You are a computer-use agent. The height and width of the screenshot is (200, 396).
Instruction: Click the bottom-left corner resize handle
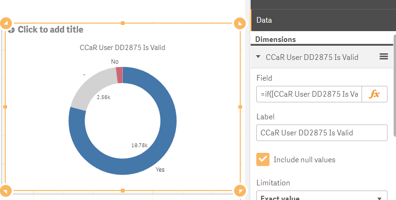[6, 191]
